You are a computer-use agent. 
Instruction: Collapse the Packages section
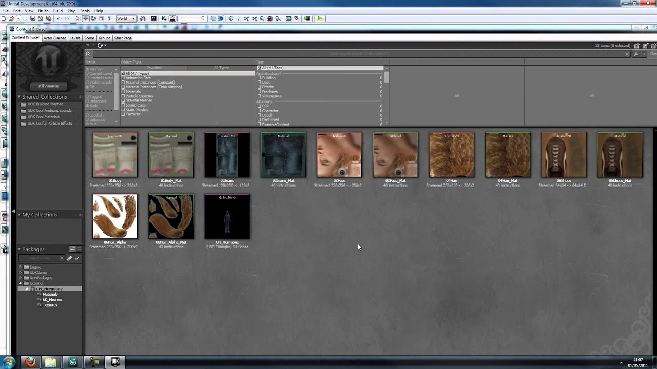[19, 249]
